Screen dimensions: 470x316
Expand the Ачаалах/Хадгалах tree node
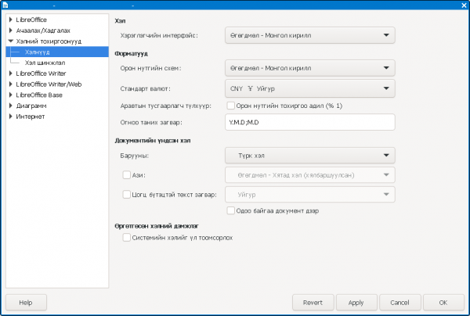tap(10, 31)
